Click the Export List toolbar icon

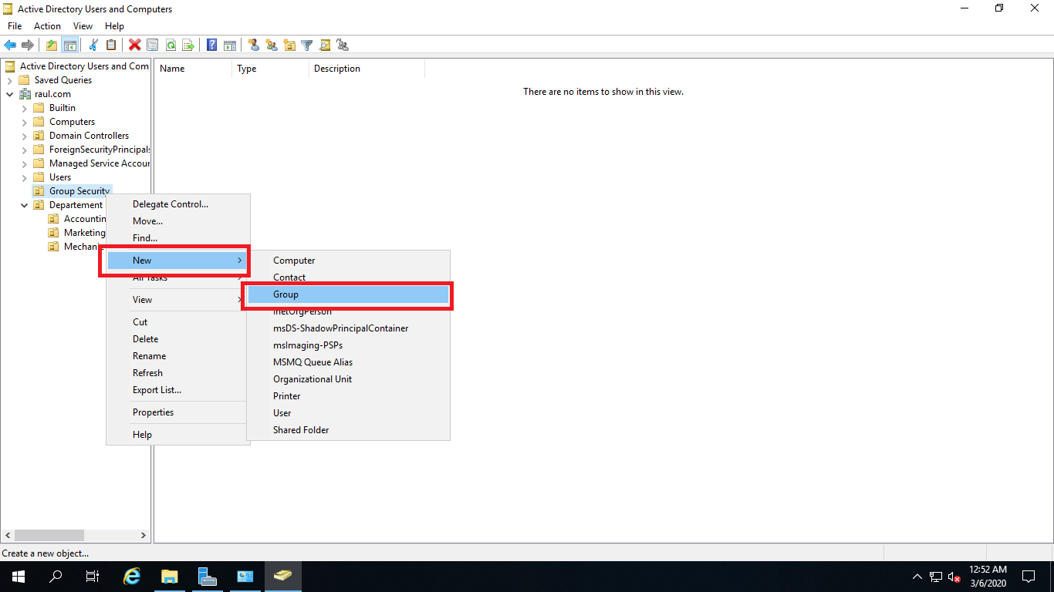pos(188,45)
